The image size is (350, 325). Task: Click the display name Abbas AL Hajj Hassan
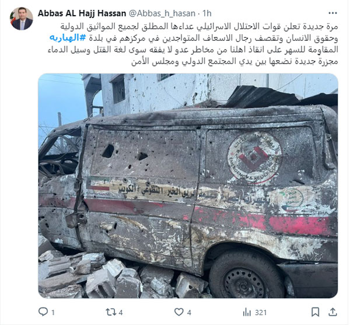point(82,13)
